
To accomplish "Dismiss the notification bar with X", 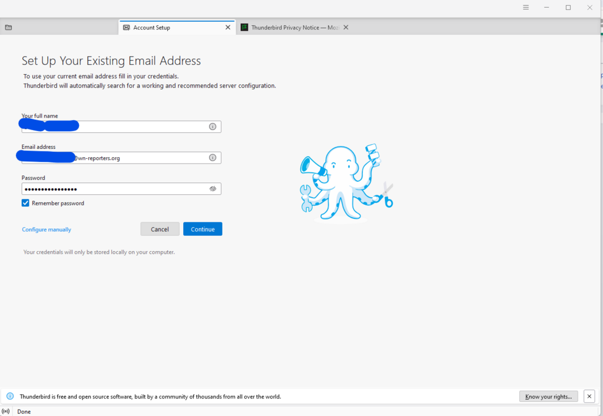I will pyautogui.click(x=589, y=396).
